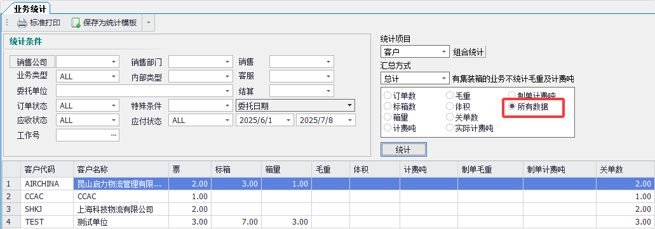Open the 业务类型 ALL dropdown

pos(114,76)
